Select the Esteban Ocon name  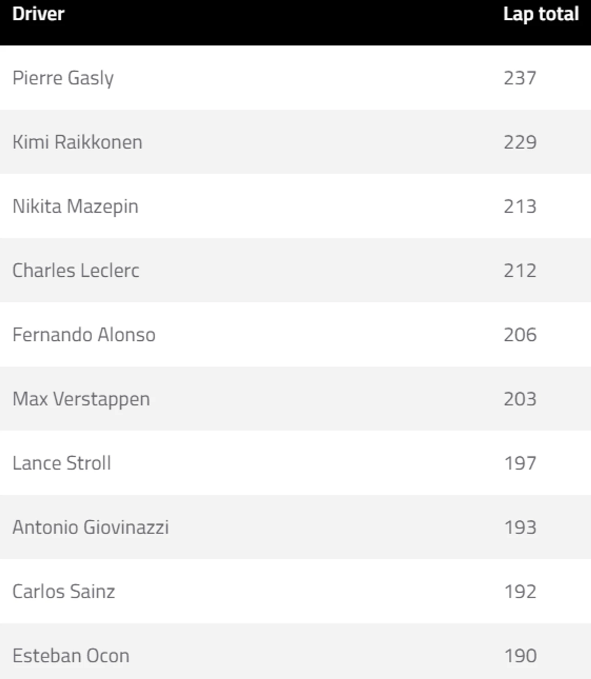tap(71, 656)
